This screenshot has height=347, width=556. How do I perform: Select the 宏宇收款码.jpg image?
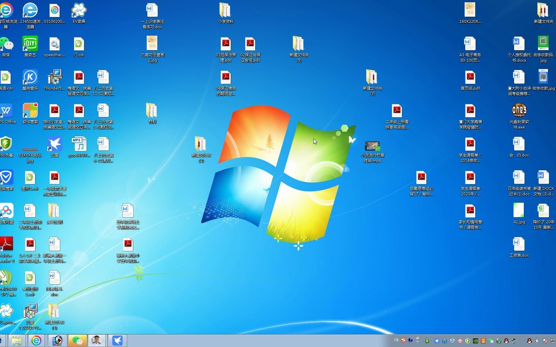pos(543,49)
